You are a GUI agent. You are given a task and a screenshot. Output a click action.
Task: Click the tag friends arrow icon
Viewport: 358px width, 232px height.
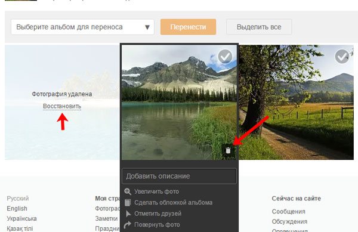coord(128,214)
